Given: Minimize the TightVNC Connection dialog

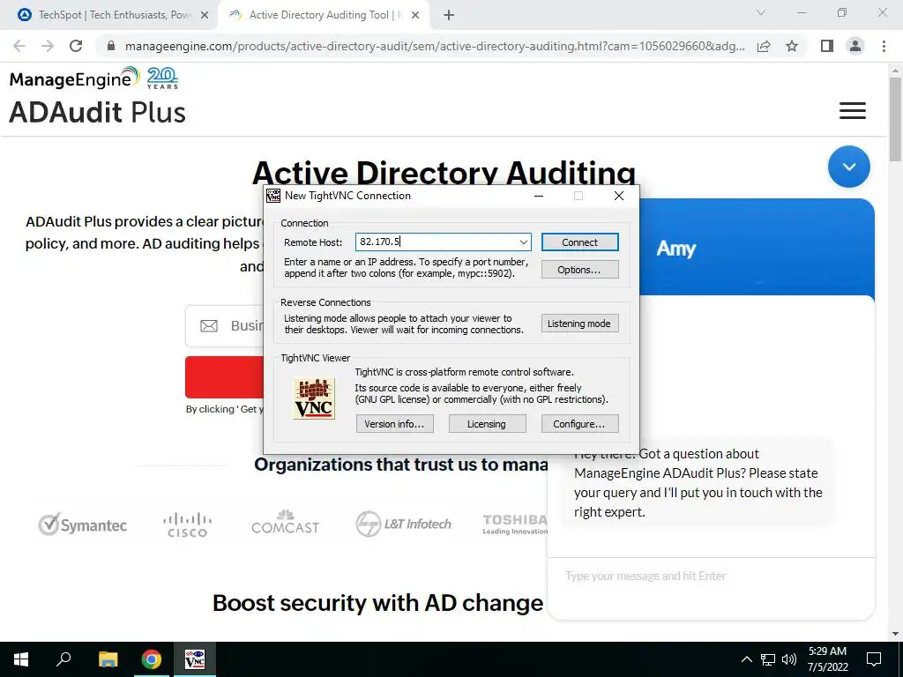Looking at the screenshot, I should pyautogui.click(x=539, y=196).
